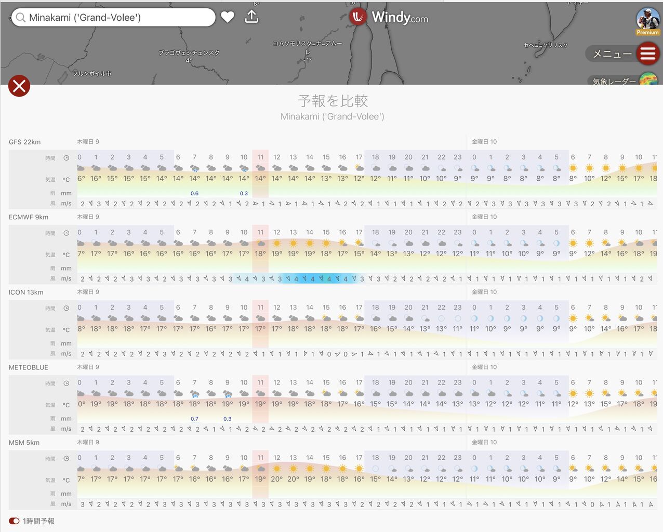Viewport: 663px width, 532px height.
Task: Click METEOBLUE 気温 temperature row label
Action: (x=50, y=405)
